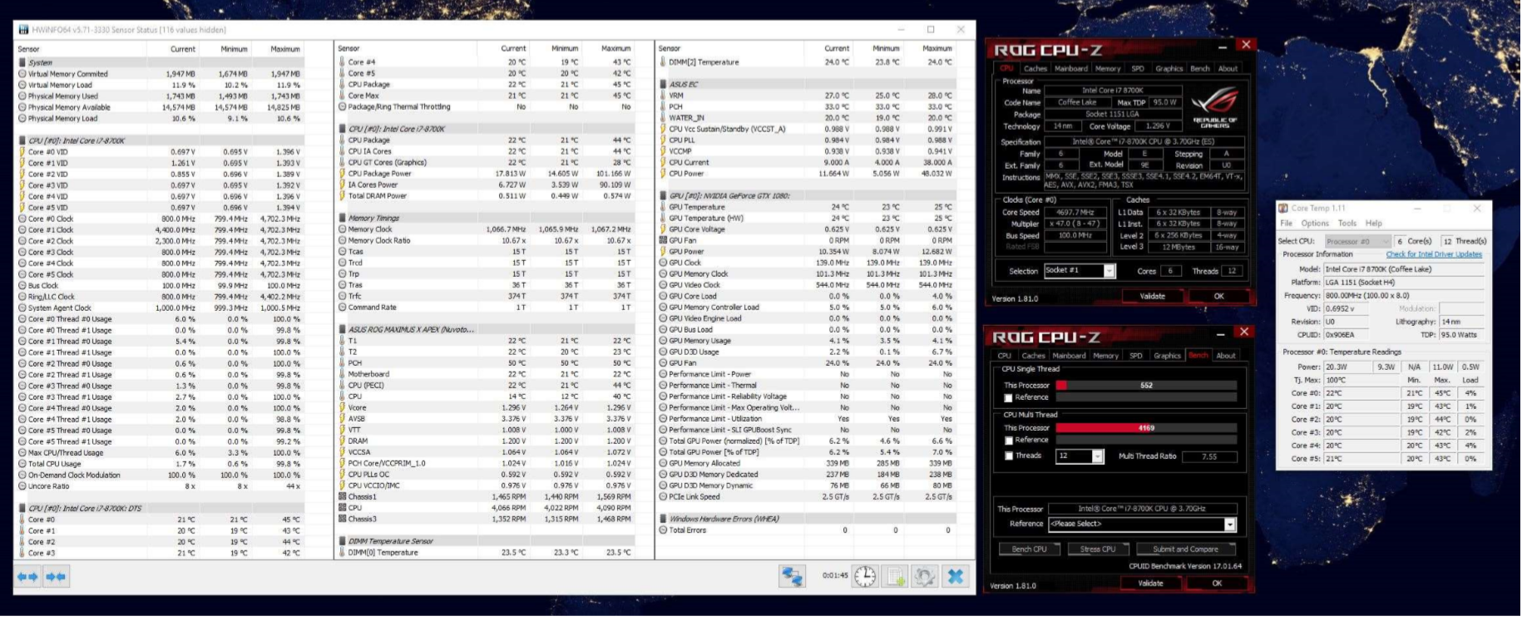The image size is (1522, 621).
Task: Reset the HWiNFO elapsed time clock icon
Action: (x=865, y=576)
